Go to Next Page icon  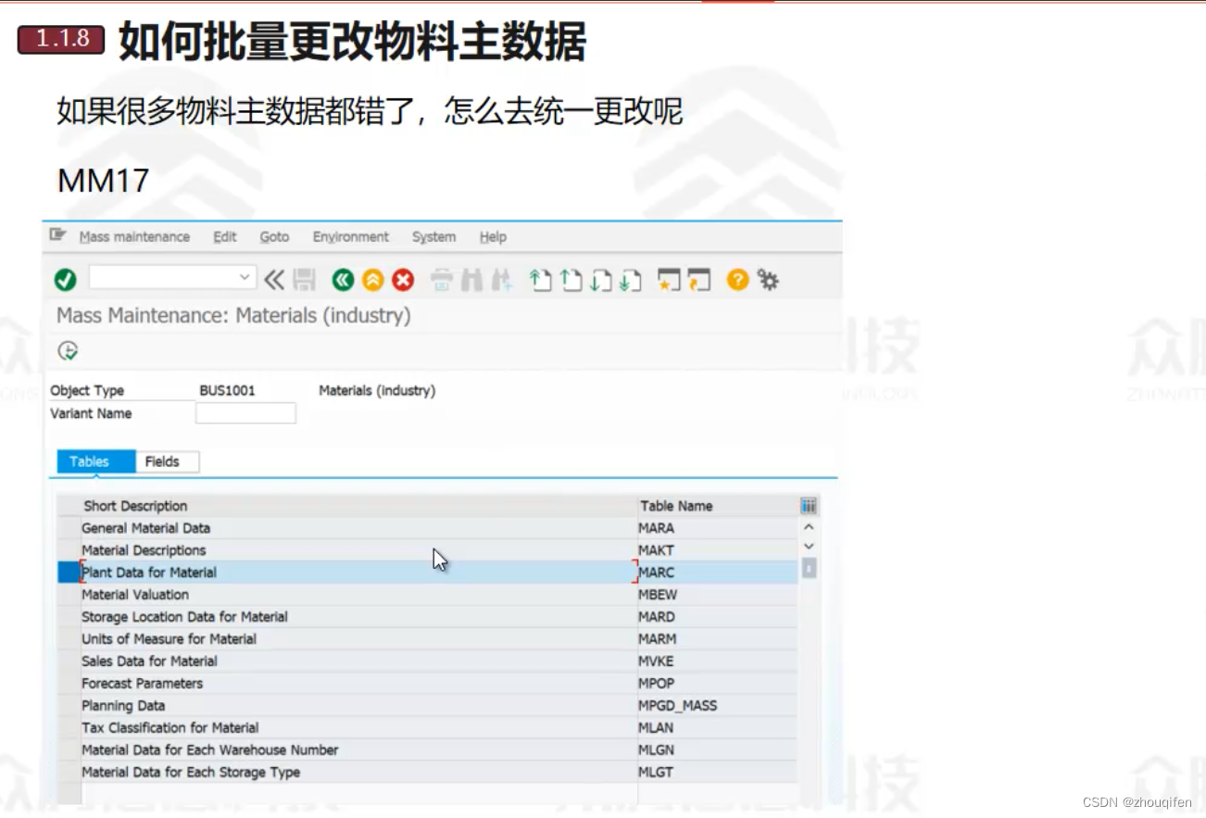click(600, 279)
